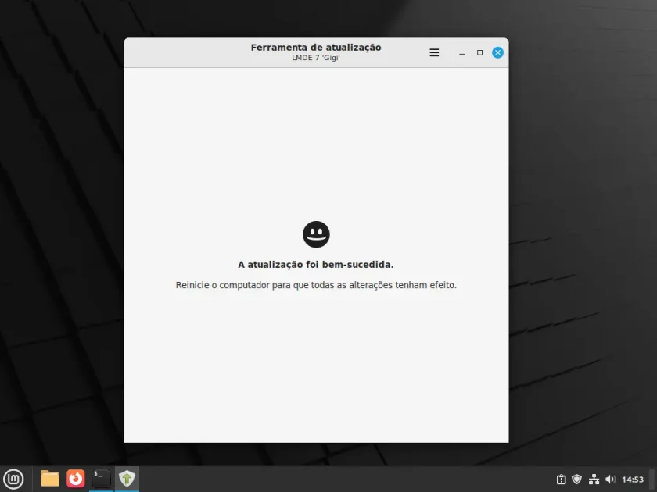Click the LMDE 7 'Gigi' subtitle
The image size is (657, 492).
[x=316, y=58]
